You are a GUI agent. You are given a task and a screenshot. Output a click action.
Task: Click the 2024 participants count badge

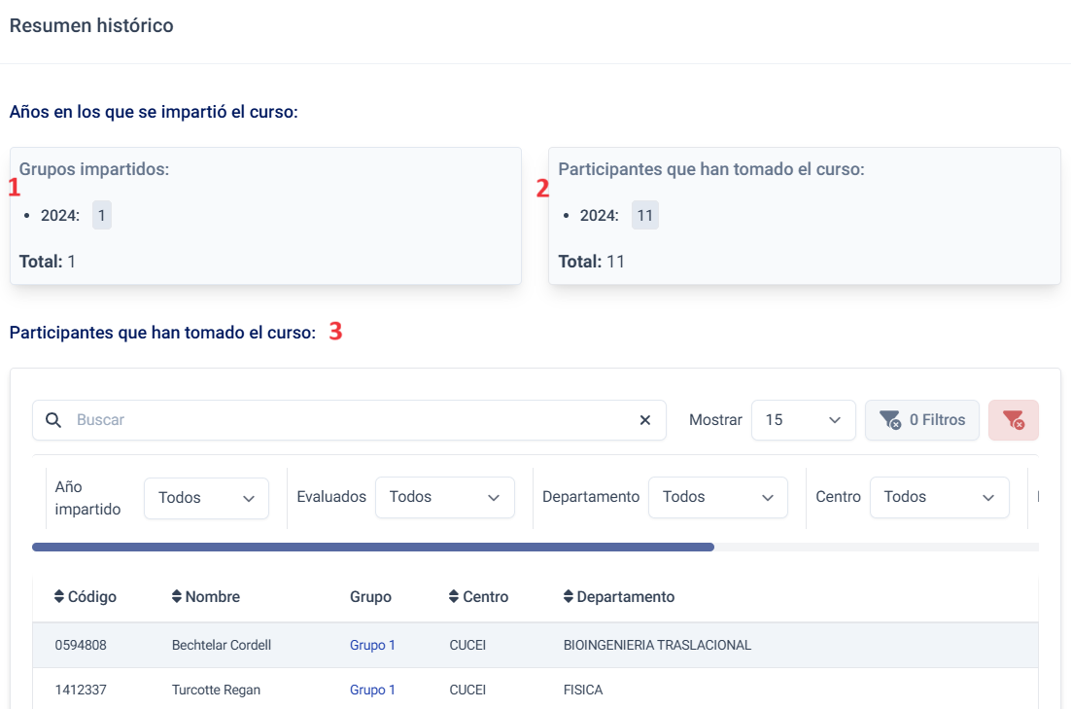tap(644, 216)
